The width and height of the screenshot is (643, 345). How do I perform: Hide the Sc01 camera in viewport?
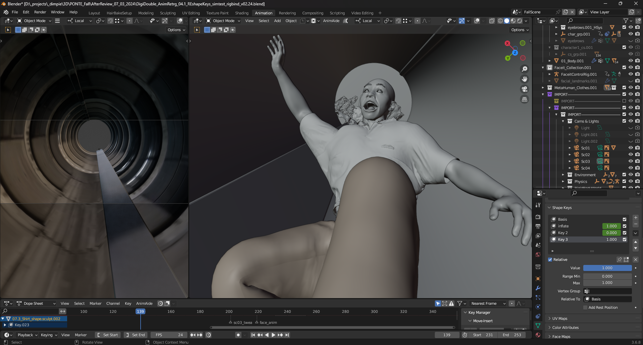coord(631,148)
